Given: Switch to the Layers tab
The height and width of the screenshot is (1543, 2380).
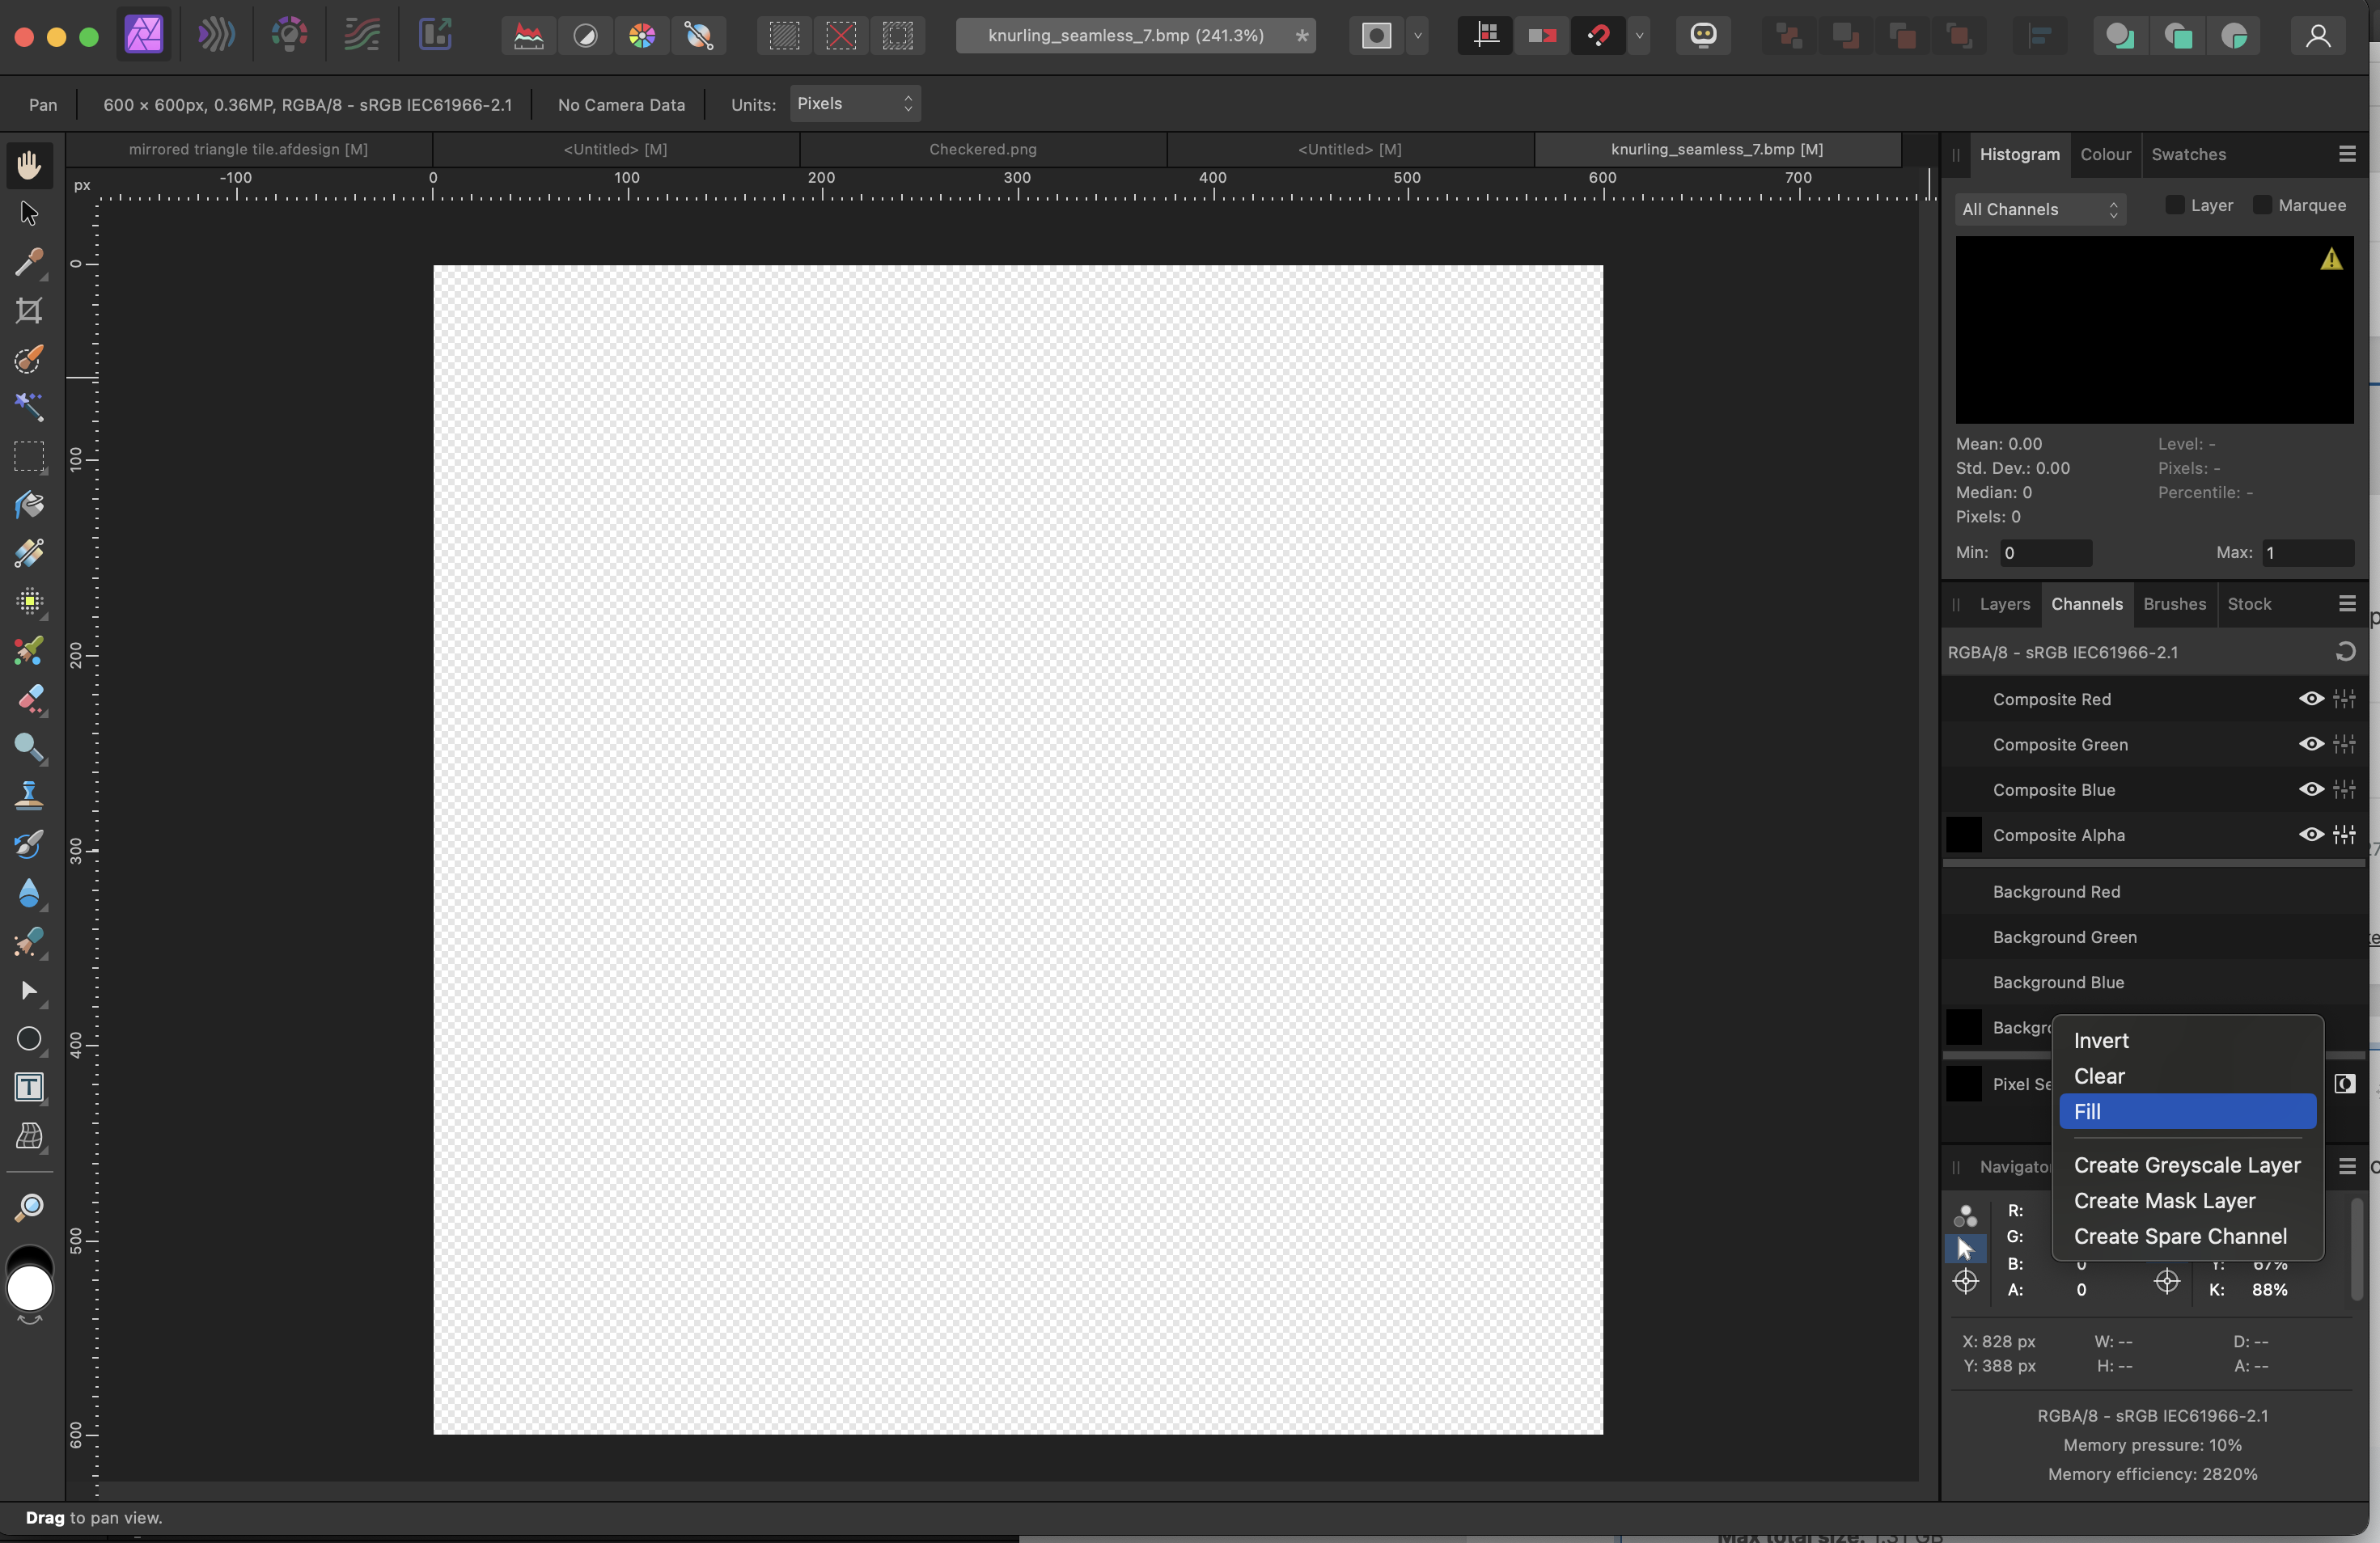Looking at the screenshot, I should pos(2004,603).
